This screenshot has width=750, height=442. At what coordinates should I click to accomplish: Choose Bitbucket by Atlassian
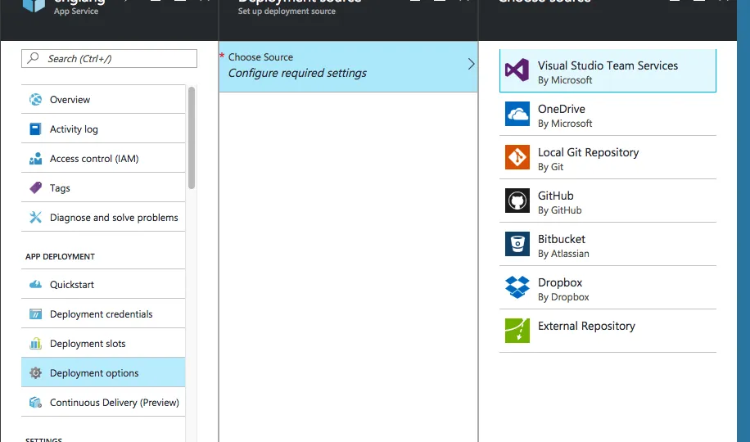[608, 245]
